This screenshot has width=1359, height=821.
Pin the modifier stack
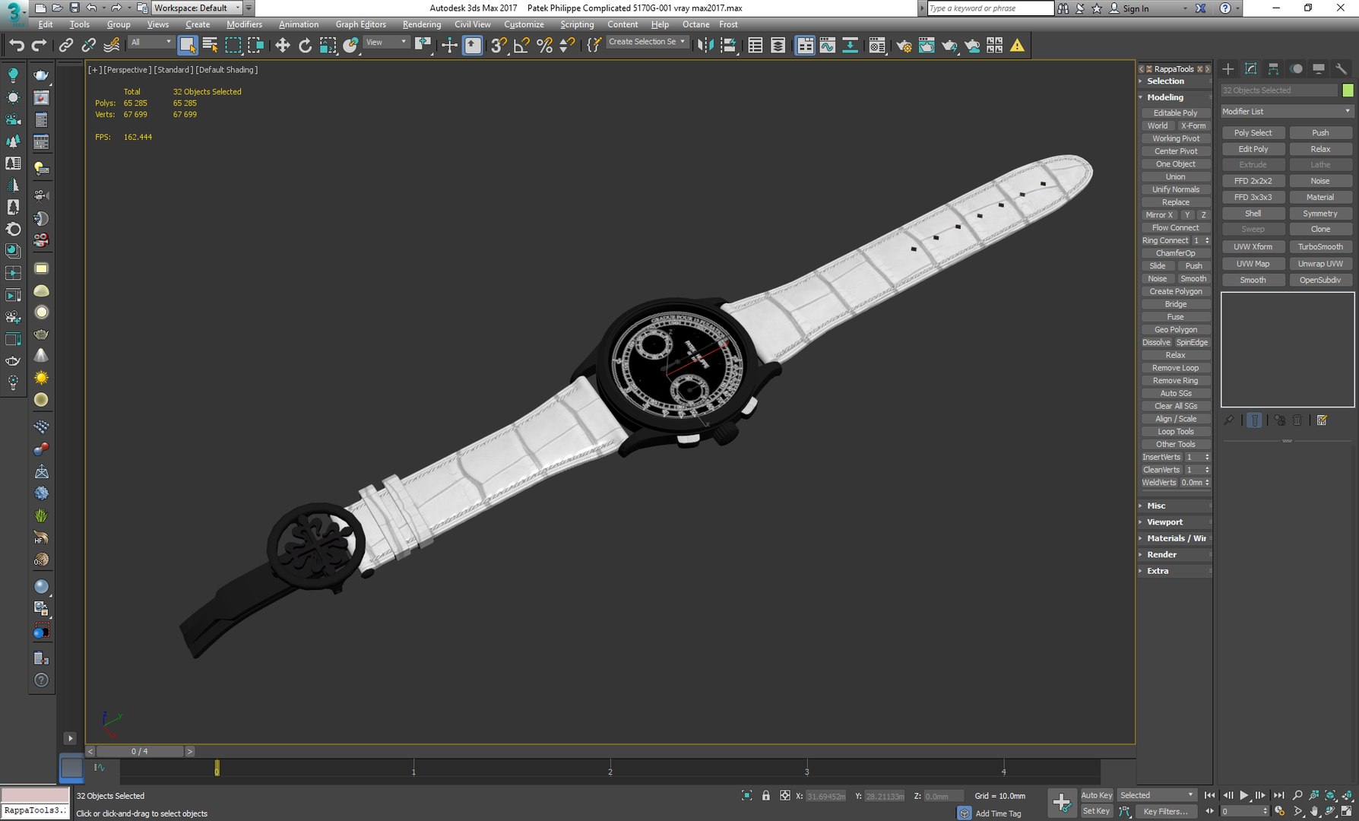tap(1228, 420)
